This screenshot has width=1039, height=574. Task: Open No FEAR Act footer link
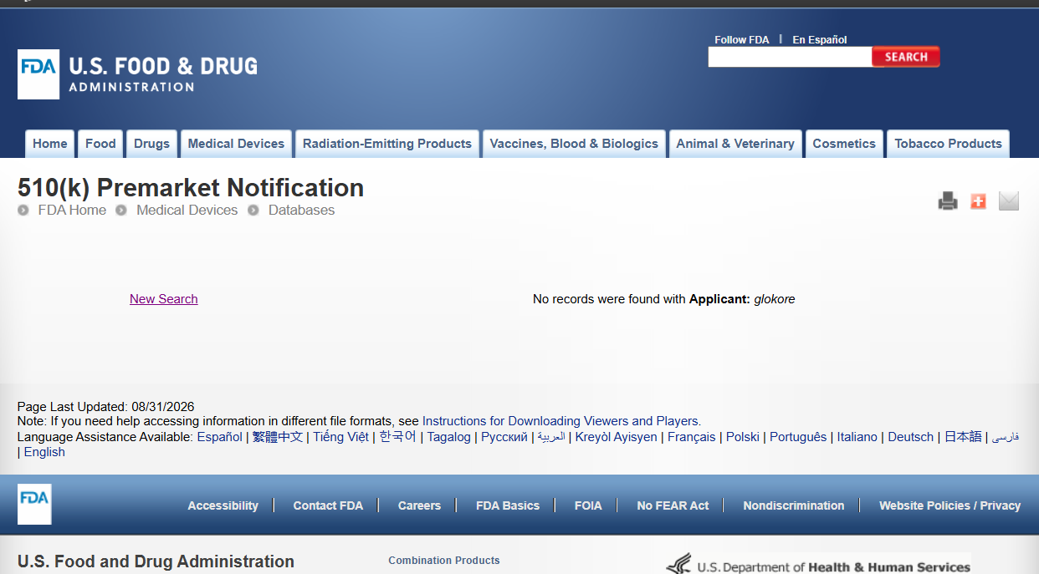point(673,505)
